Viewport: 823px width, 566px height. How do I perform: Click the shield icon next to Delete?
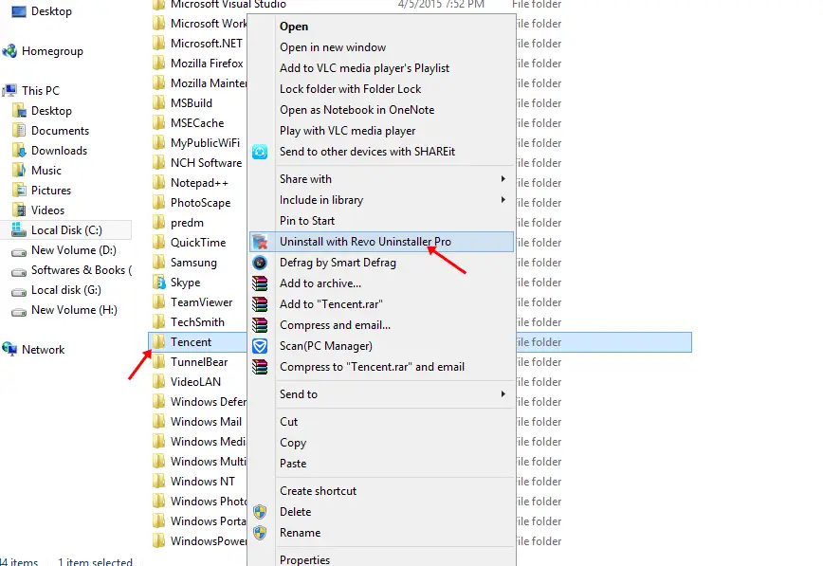click(x=260, y=512)
